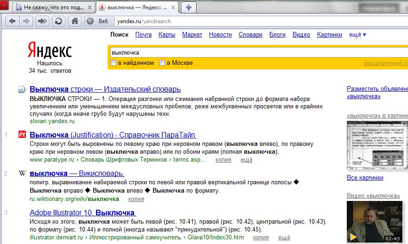Expand the 'ещё' services dropdown

coord(357,35)
